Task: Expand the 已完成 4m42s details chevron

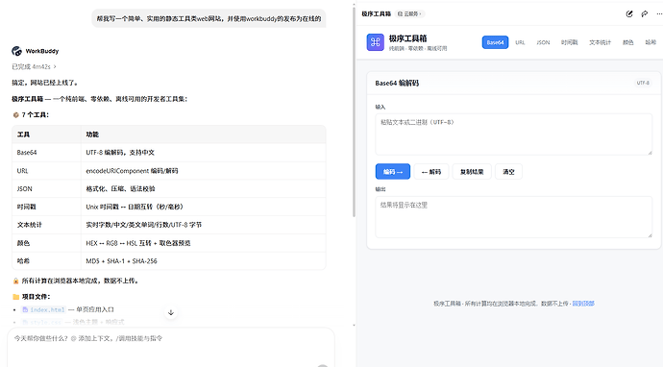Action: [55, 67]
